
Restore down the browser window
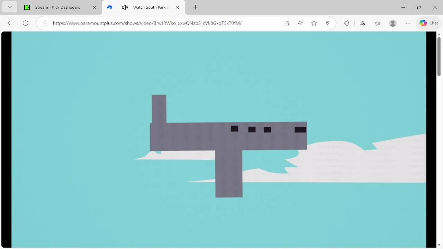[419, 7]
